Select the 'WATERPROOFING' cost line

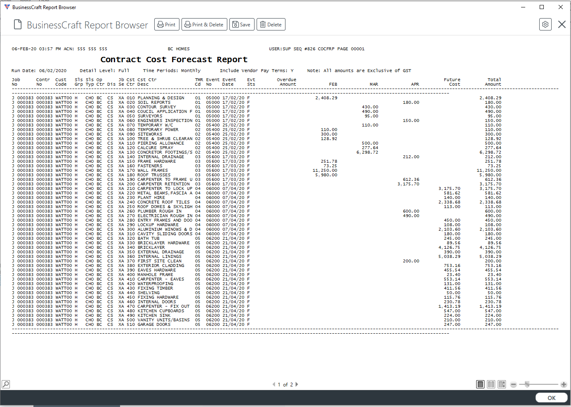257,284
